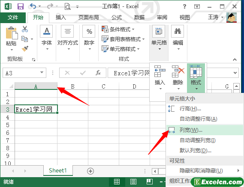This screenshot has height=187, width=244.
Task: Click the Excel logo icon in title bar
Action: coord(8,6)
